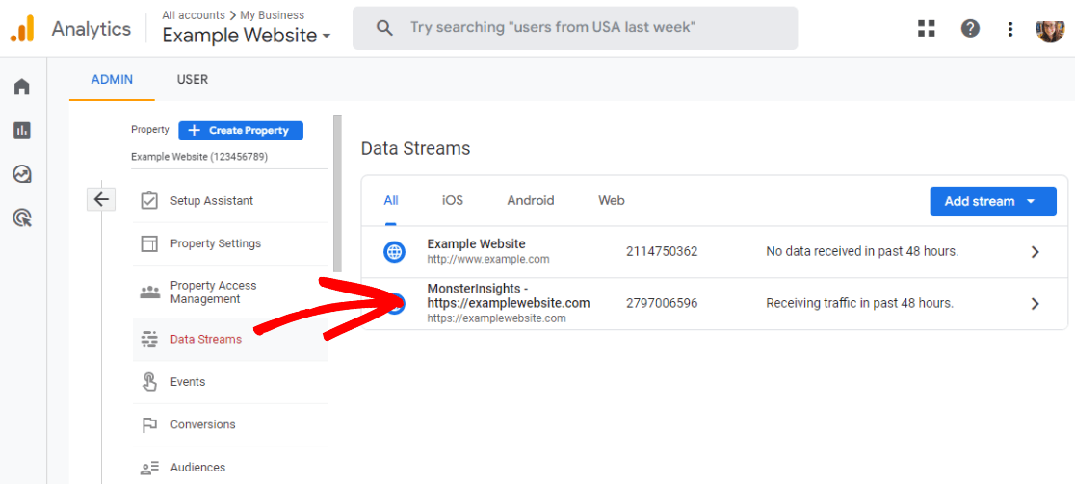This screenshot has height=484, width=1075.
Task: Click the Audiences person-list icon
Action: (148, 469)
